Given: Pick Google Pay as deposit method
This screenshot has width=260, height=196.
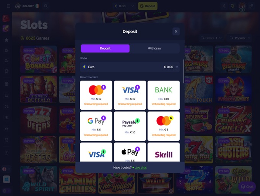Looking at the screenshot, I should pos(96,126).
